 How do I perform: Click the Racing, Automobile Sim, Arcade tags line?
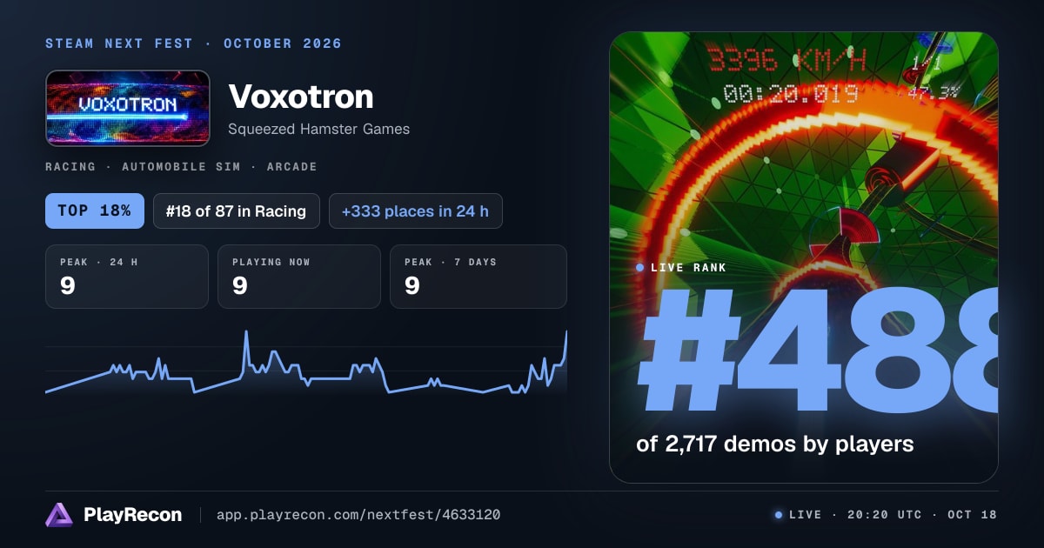[x=181, y=167]
